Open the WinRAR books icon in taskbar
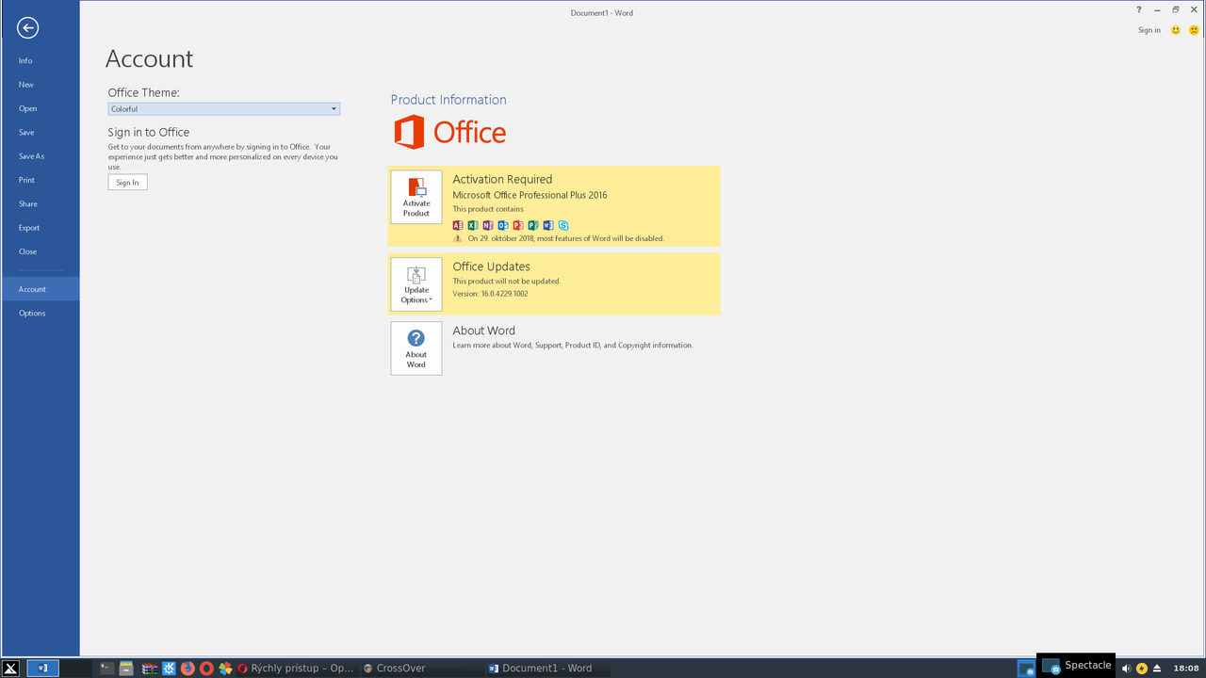The width and height of the screenshot is (1206, 678). coord(150,669)
